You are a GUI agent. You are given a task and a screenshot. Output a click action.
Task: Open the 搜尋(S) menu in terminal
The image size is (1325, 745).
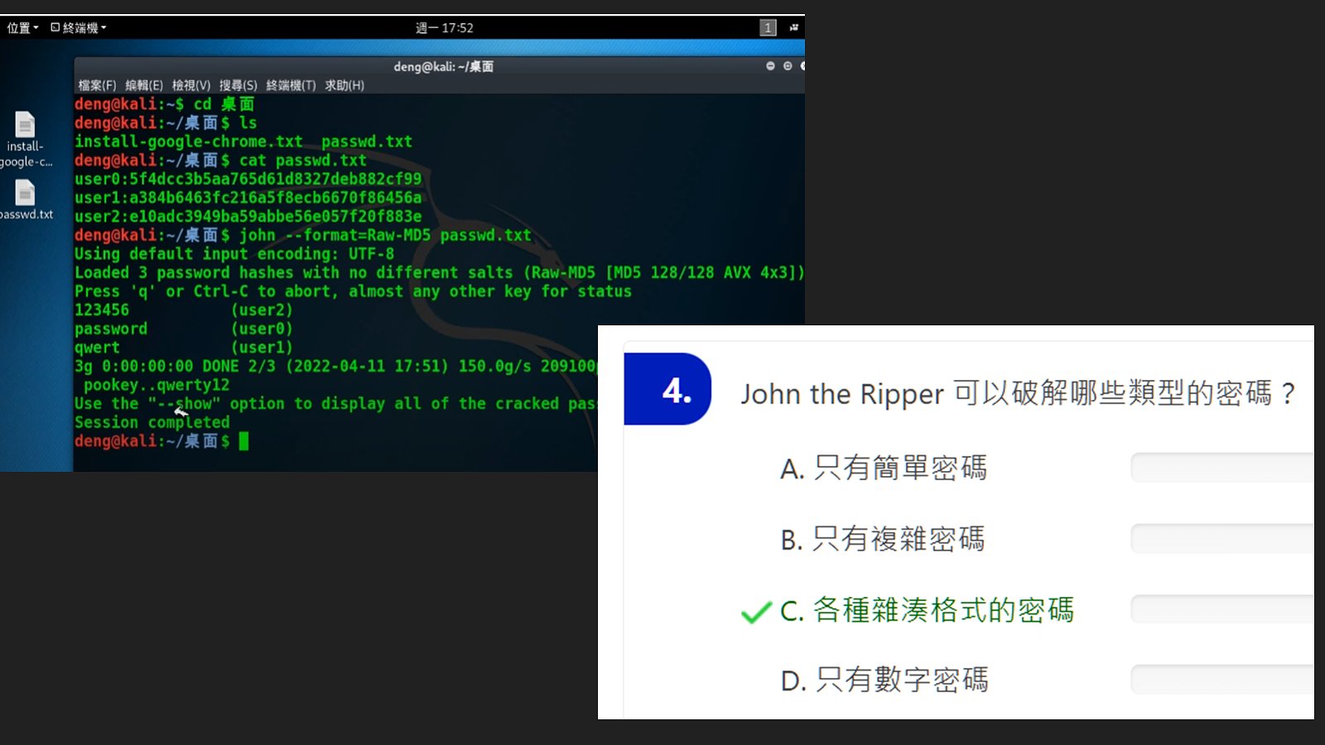point(238,85)
